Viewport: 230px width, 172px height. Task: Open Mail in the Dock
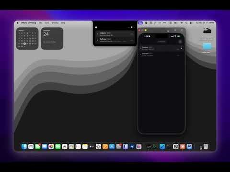pos(45,147)
